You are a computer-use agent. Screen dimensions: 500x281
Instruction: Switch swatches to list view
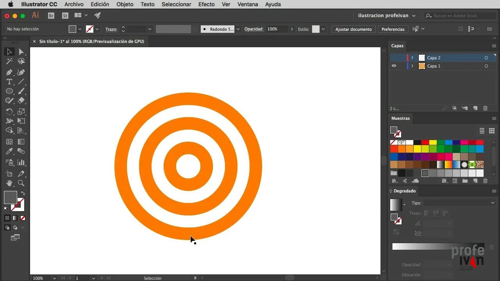(482, 131)
